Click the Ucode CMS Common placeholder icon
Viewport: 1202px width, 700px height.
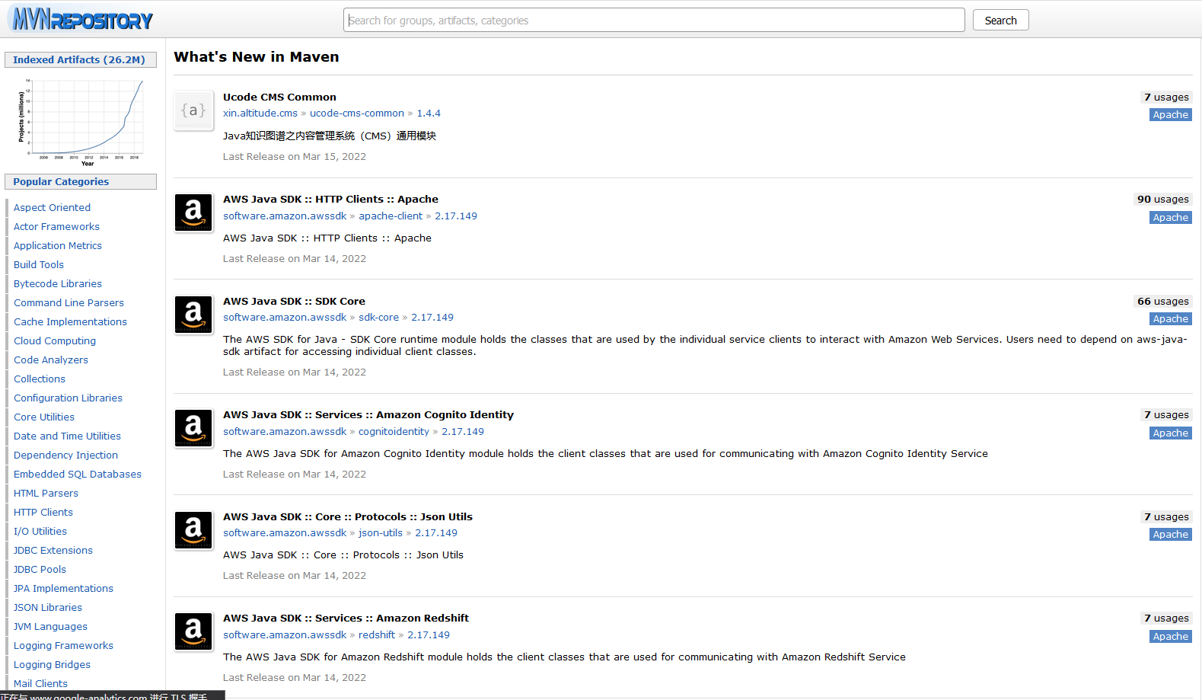[193, 110]
